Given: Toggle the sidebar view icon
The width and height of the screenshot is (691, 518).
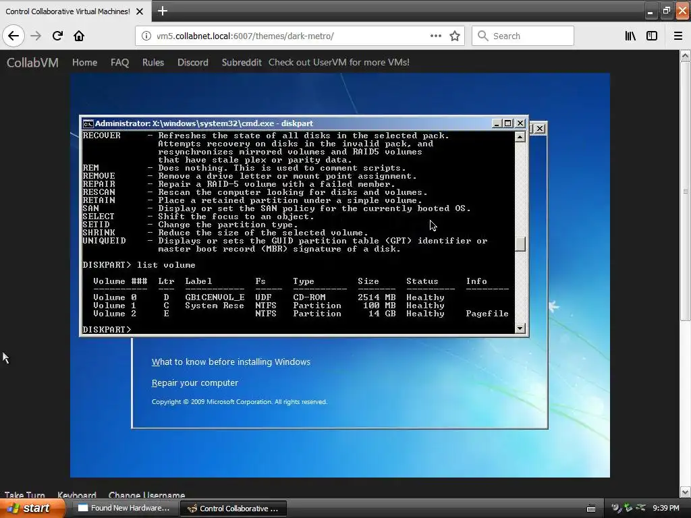Looking at the screenshot, I should point(652,36).
